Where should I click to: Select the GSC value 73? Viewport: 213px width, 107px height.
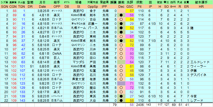[x=132, y=49]
